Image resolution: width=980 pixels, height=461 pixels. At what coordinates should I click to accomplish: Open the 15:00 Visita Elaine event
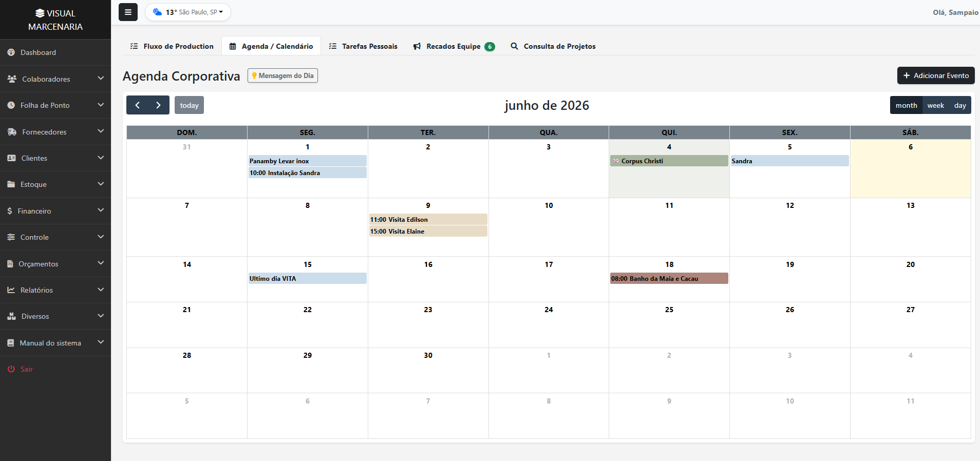428,231
